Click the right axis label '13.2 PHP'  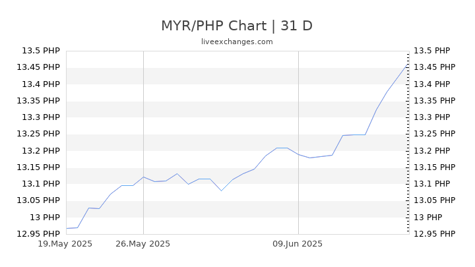tap(432, 150)
